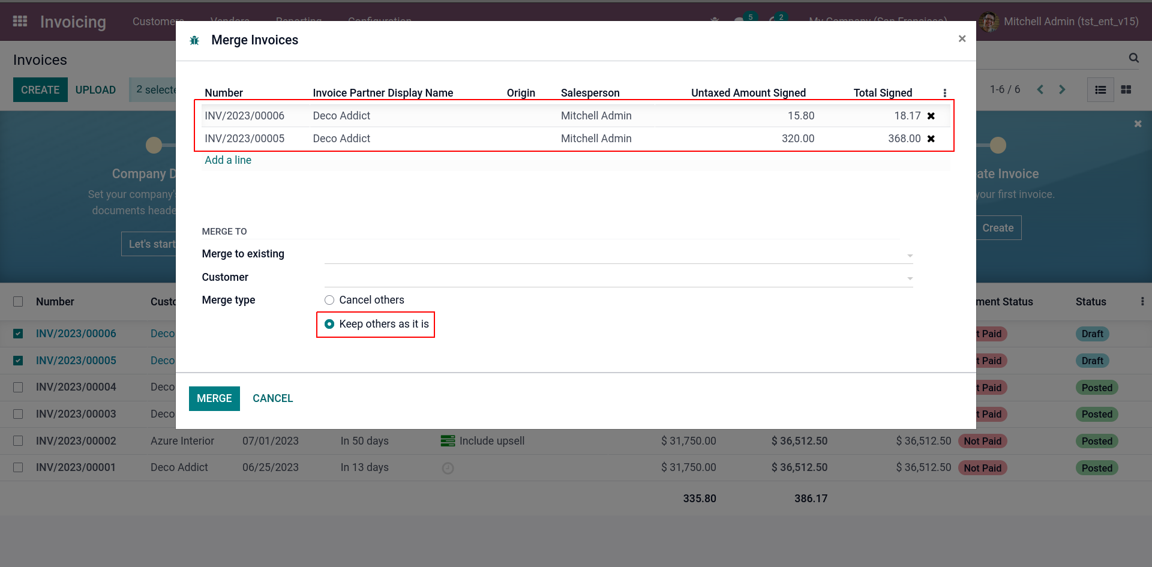Image resolution: width=1152 pixels, height=567 pixels.
Task: Check the INV/2023/00004 row checkbox
Action: pyautogui.click(x=18, y=388)
